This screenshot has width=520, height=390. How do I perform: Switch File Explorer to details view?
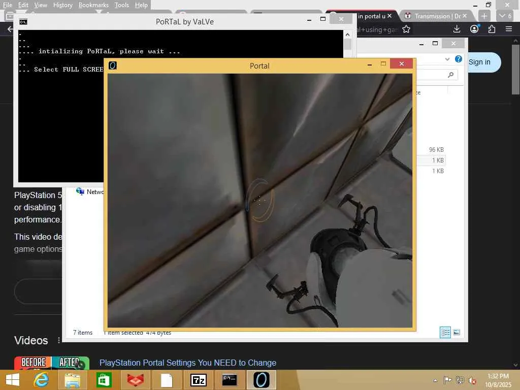(445, 332)
